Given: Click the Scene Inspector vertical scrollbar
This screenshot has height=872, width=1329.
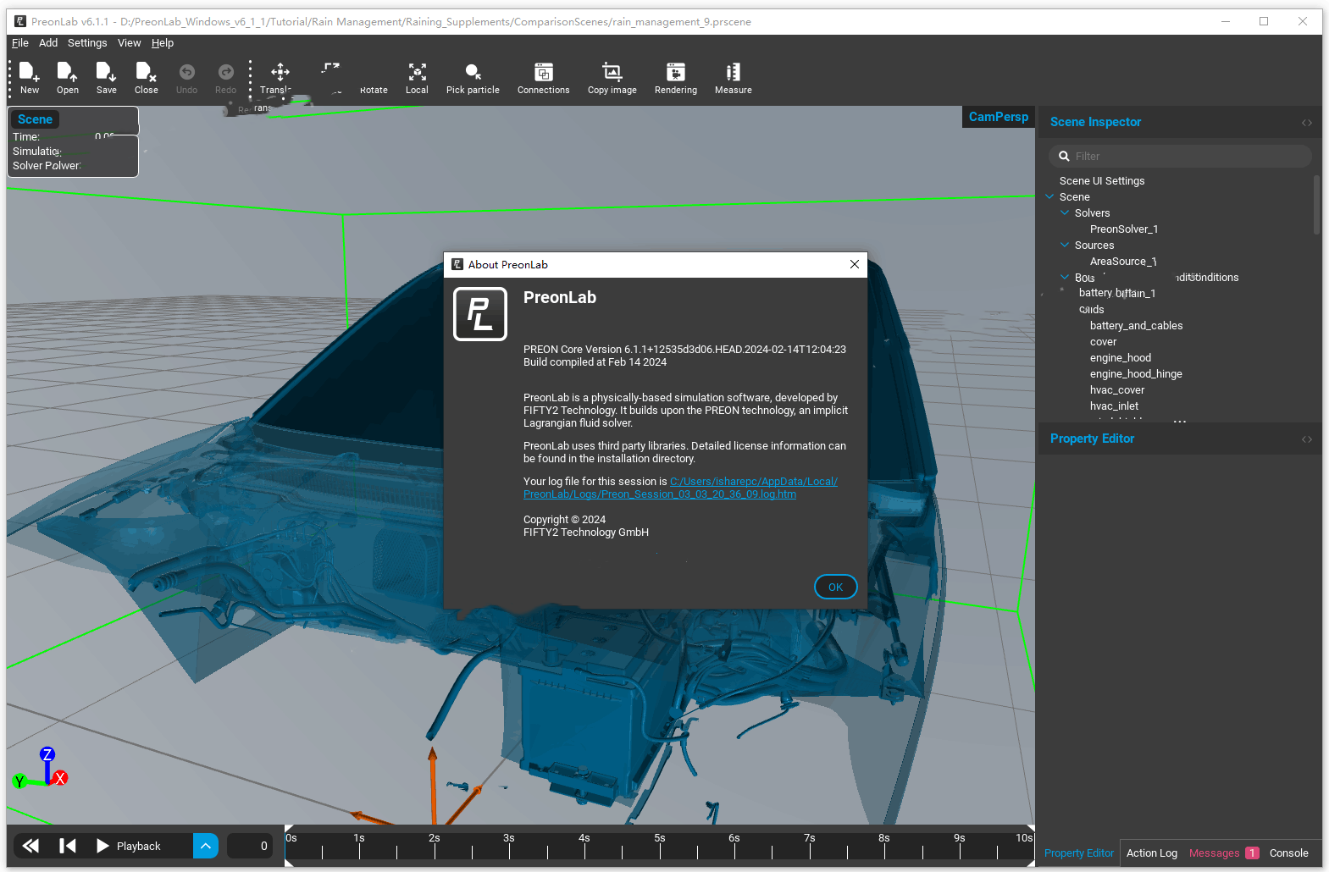Looking at the screenshot, I should click(x=1316, y=205).
